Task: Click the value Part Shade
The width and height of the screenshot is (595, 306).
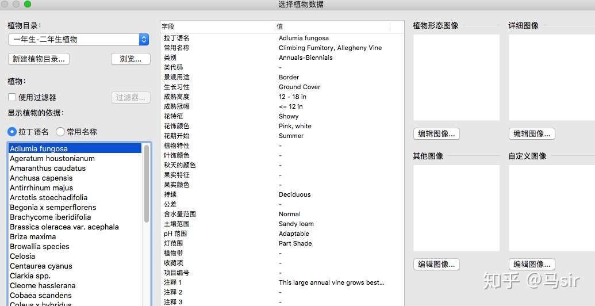Action: 295,243
